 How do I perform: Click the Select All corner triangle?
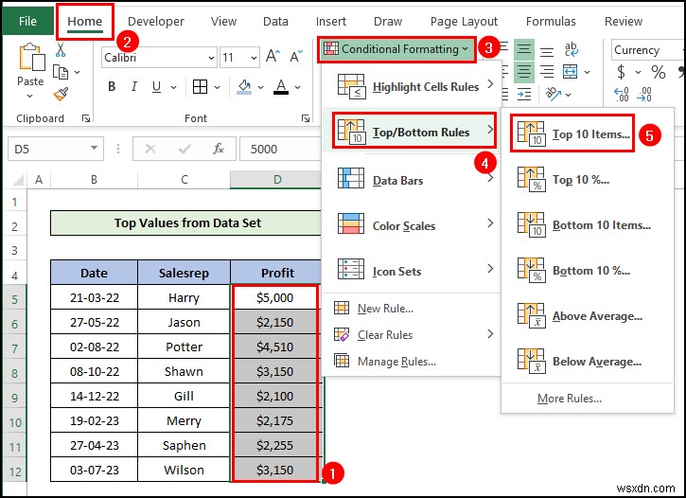(17, 180)
